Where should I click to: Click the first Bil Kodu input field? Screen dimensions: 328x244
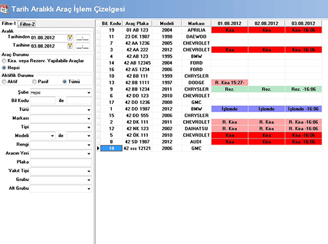tap(42, 100)
